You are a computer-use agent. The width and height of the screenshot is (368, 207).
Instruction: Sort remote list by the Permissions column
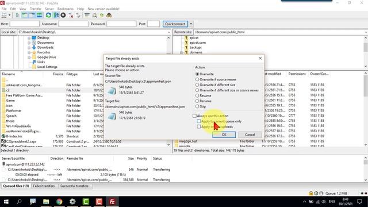point(297,74)
